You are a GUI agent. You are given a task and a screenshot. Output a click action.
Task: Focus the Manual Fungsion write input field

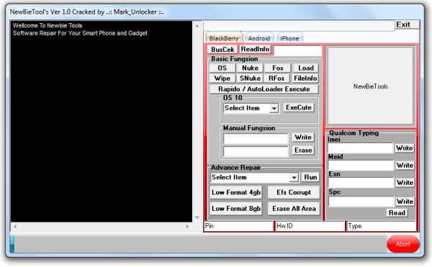256,138
